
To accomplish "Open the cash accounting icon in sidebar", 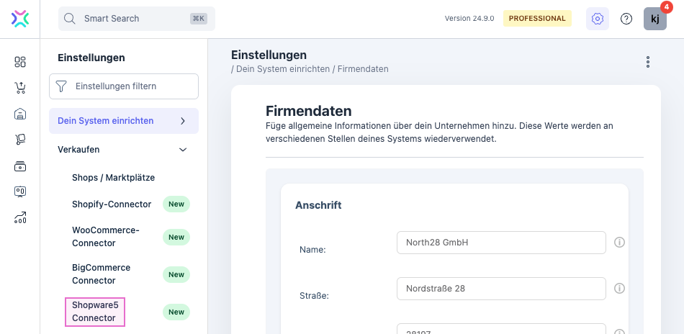I will pos(20,166).
